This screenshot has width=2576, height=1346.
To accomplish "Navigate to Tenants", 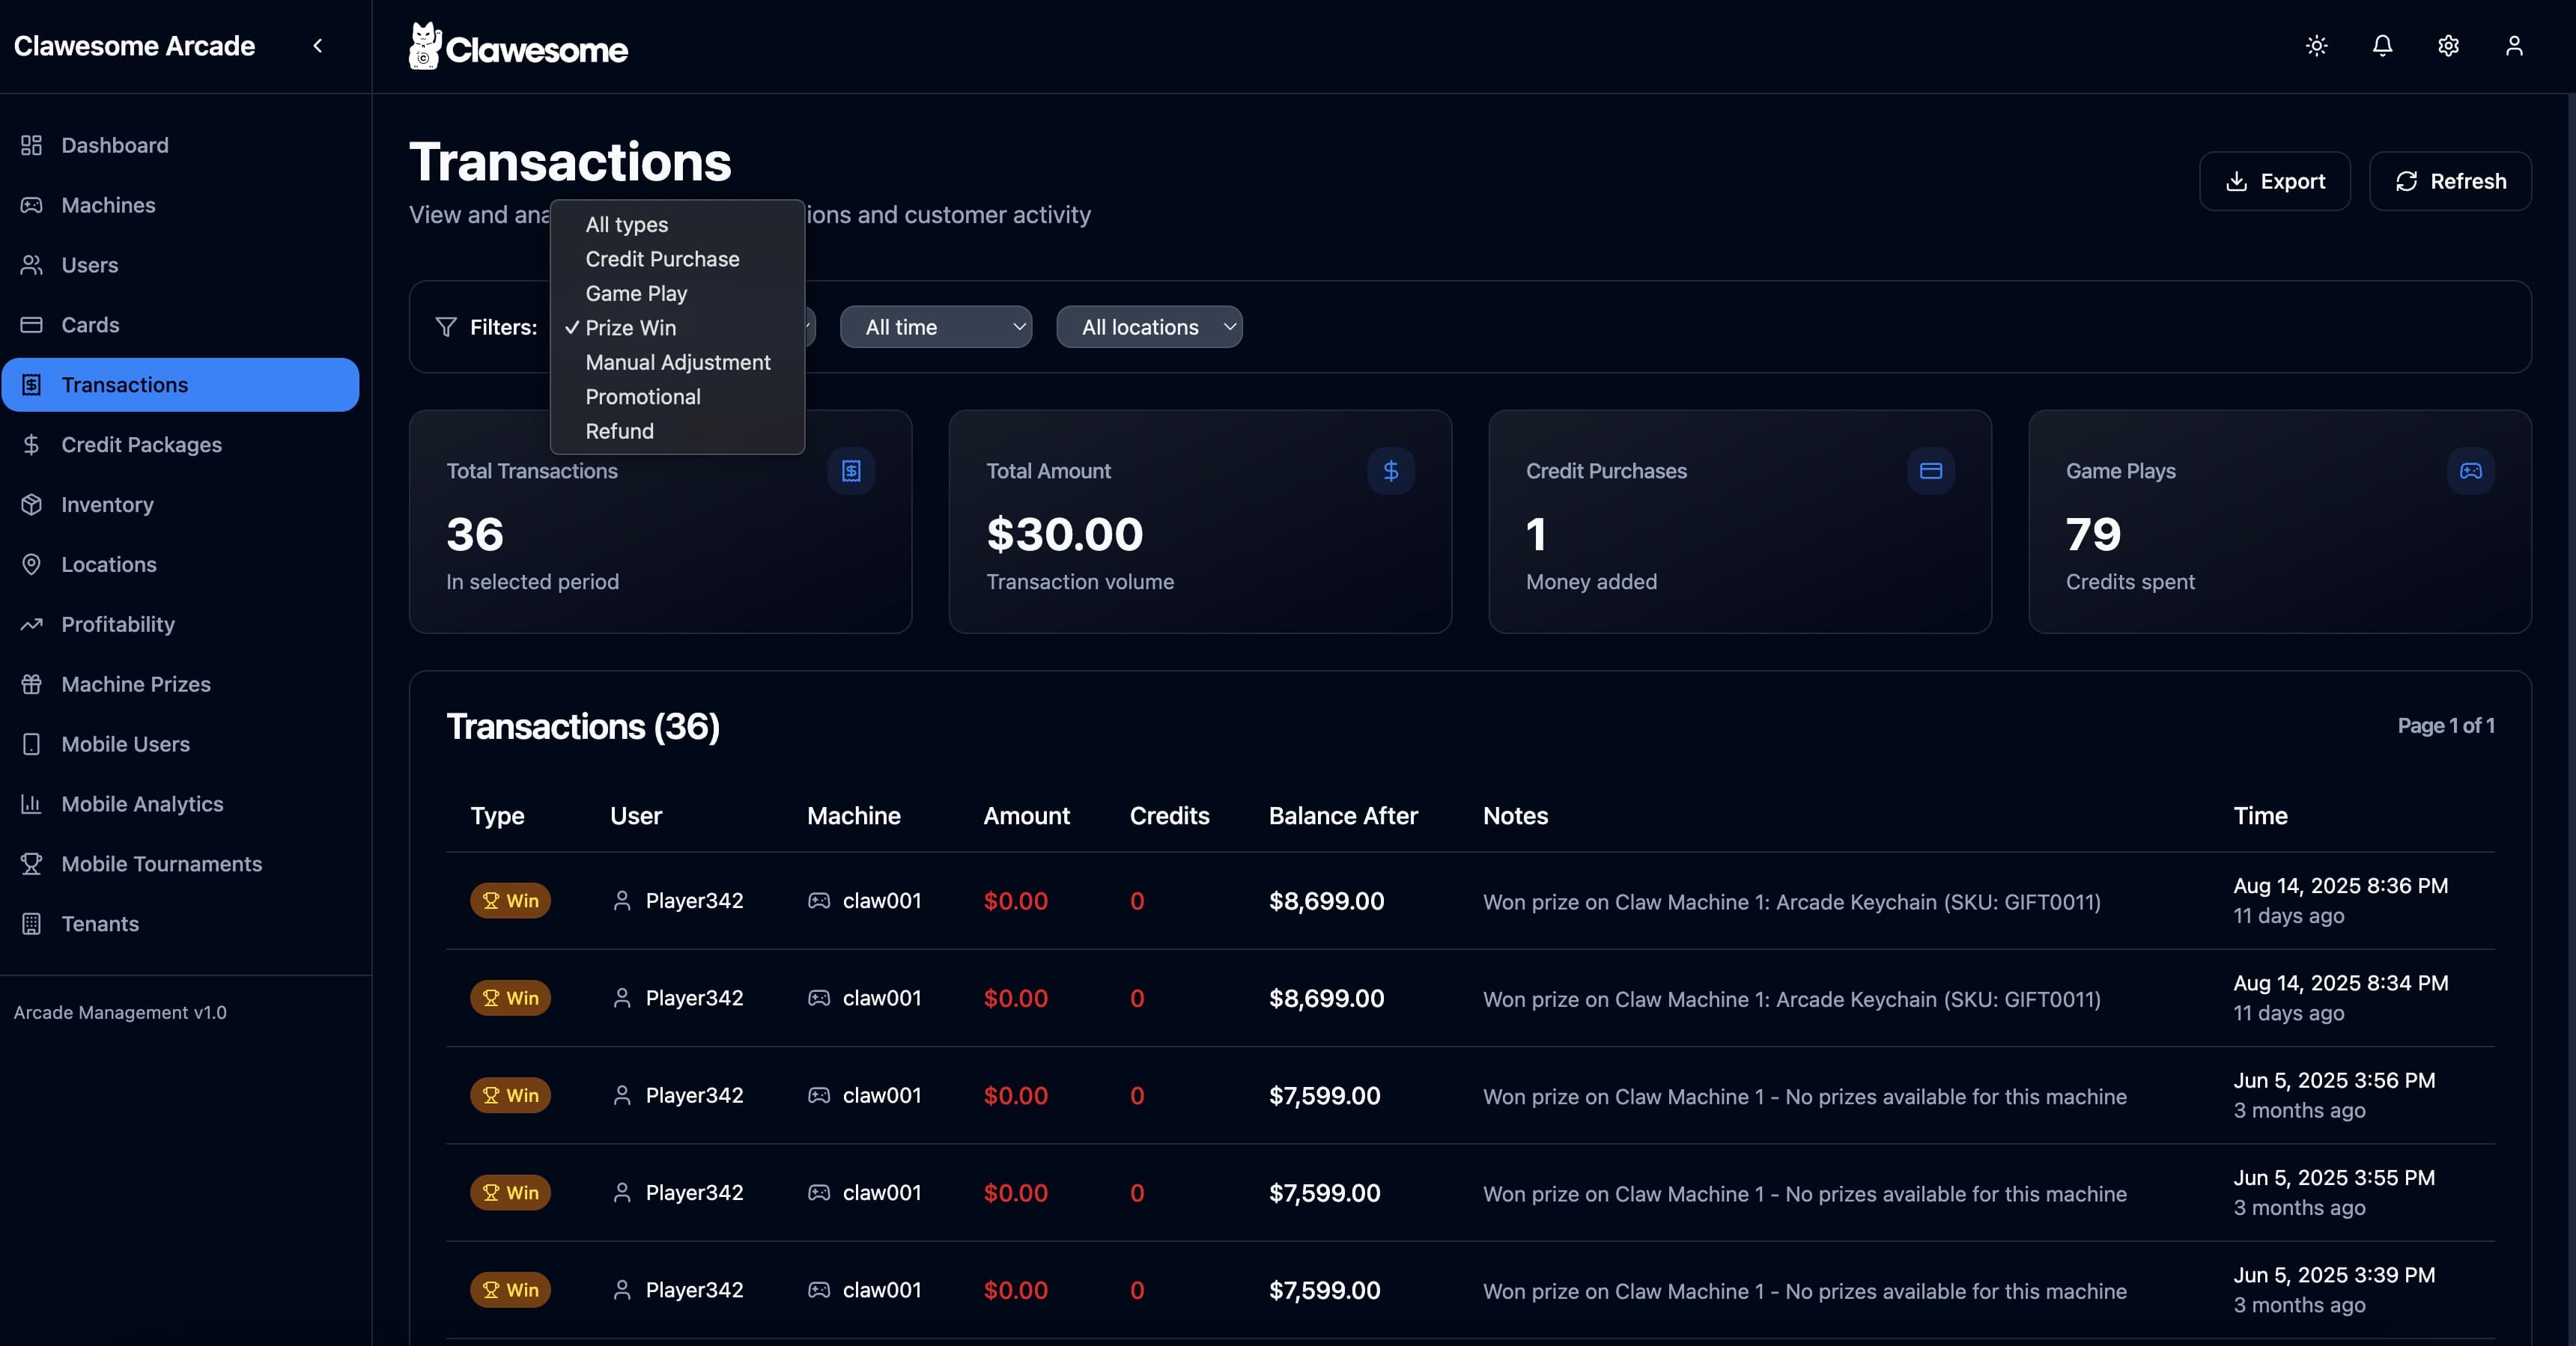I will point(180,925).
